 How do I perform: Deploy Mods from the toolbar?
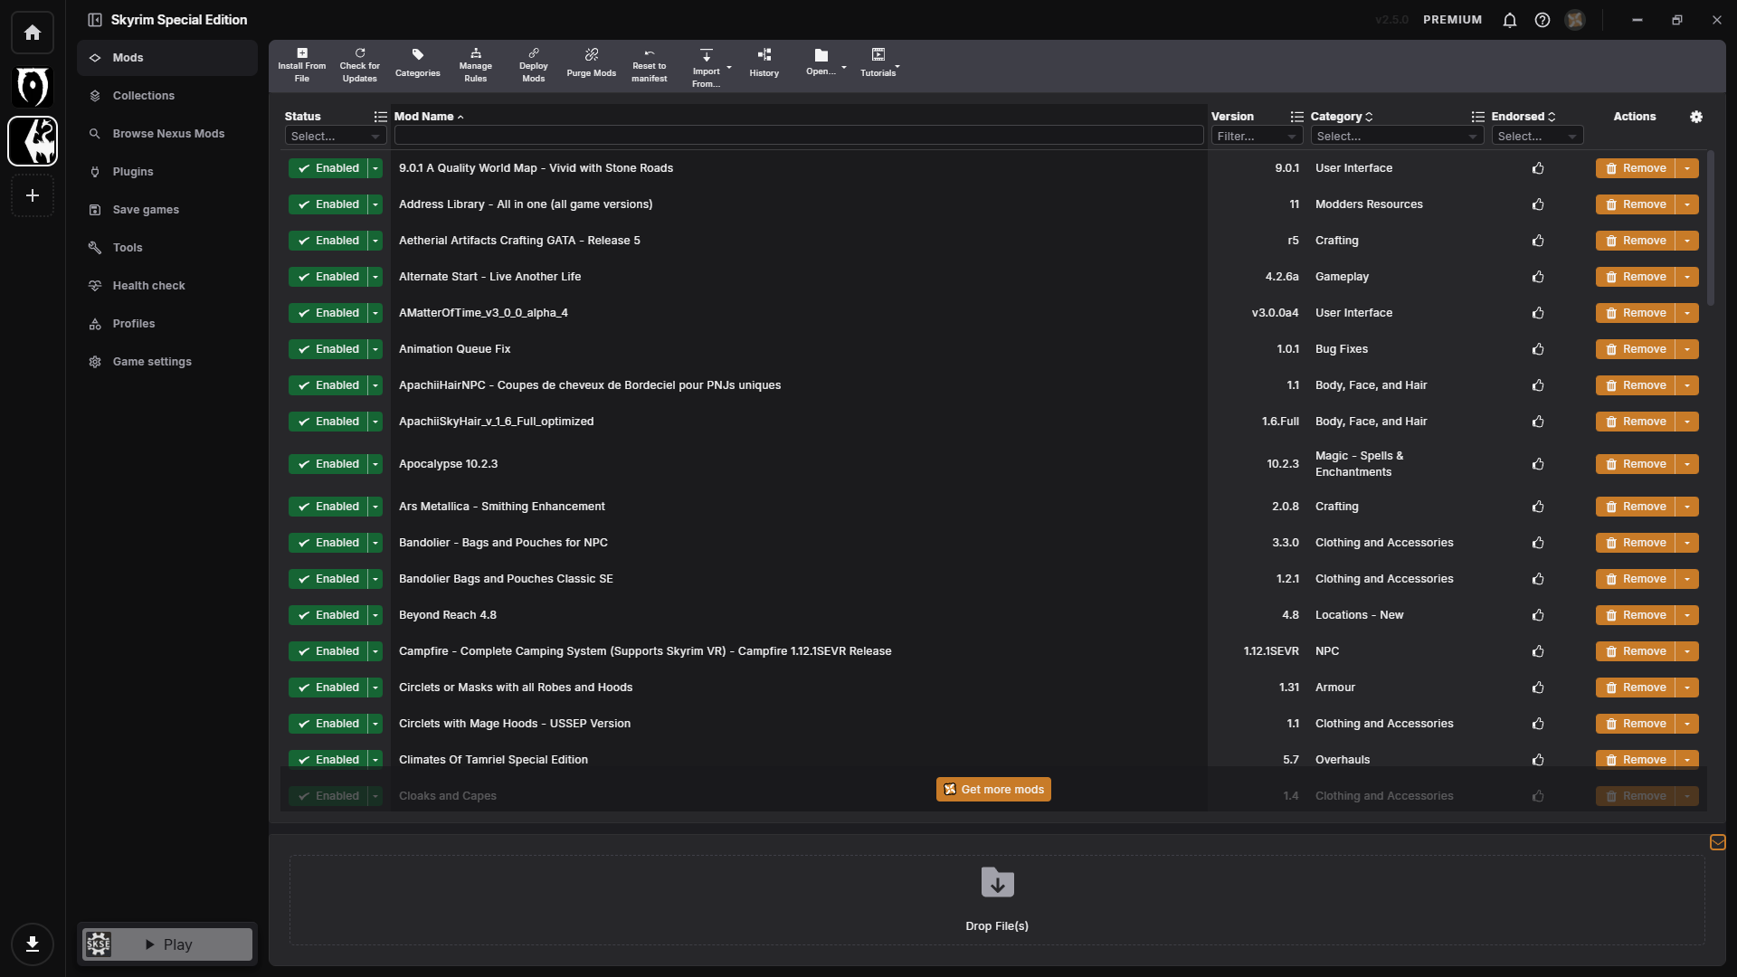click(534, 65)
